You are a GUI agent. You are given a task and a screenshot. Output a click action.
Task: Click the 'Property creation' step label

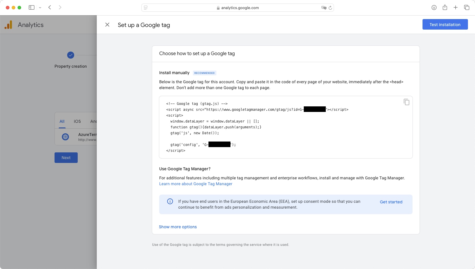tap(71, 67)
